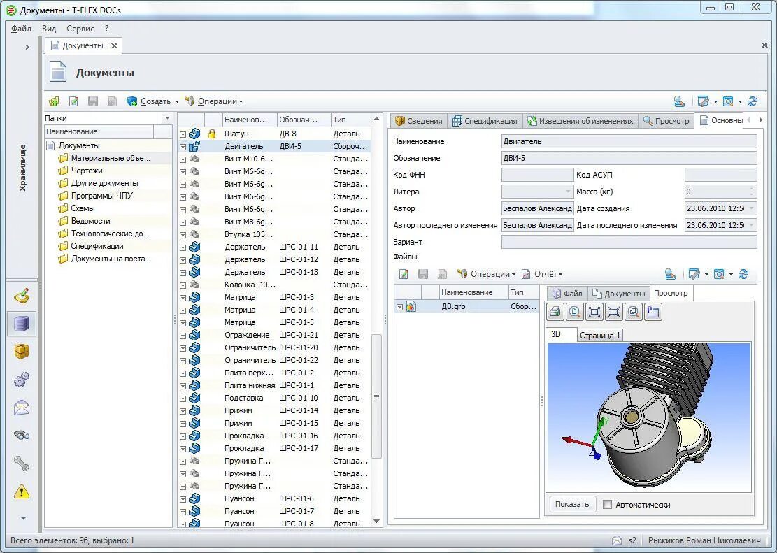Open the Чертежи folder

click(87, 171)
